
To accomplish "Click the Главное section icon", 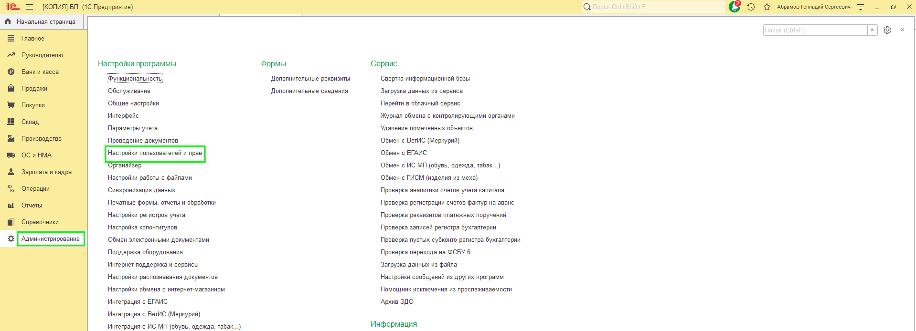I will 11,38.
